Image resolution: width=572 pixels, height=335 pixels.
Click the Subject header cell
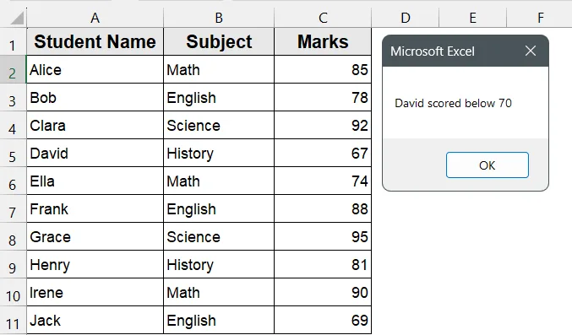[x=219, y=41]
